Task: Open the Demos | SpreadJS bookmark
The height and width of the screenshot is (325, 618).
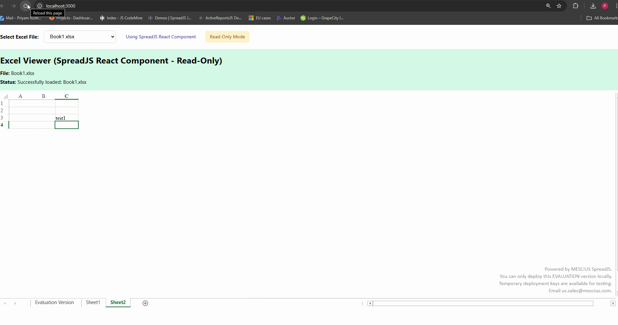Action: pos(170,18)
